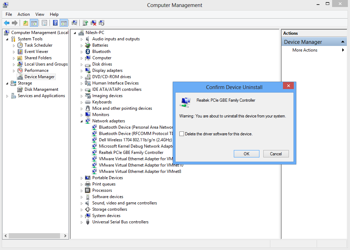Screen dimensions: 350x250
Task: Confirm uninstall with OK button
Action: (x=246, y=154)
